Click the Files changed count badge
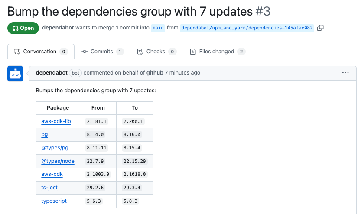The width and height of the screenshot is (358, 214). point(241,52)
